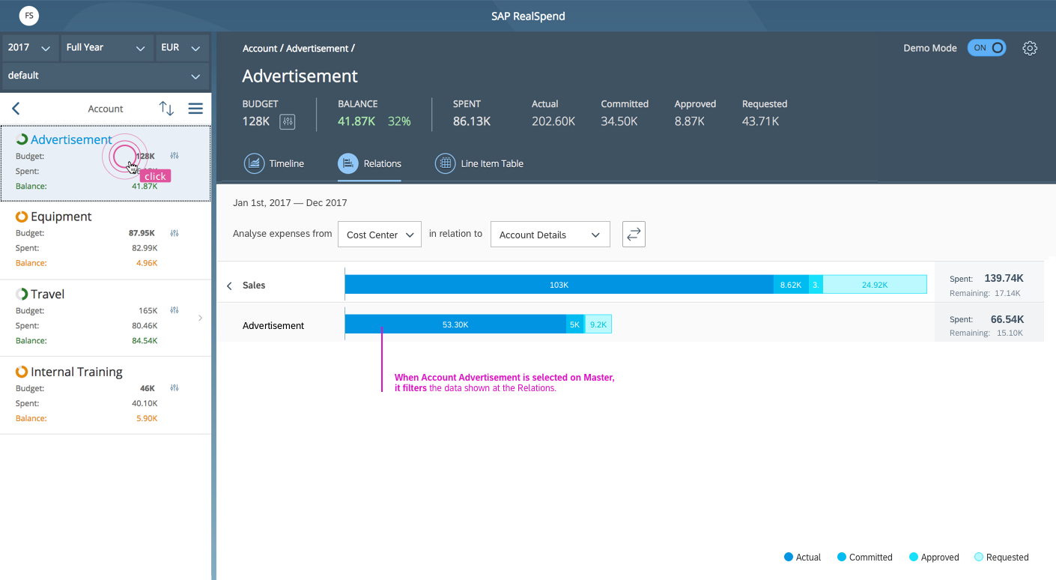Open the FS user avatar menu

coord(29,15)
